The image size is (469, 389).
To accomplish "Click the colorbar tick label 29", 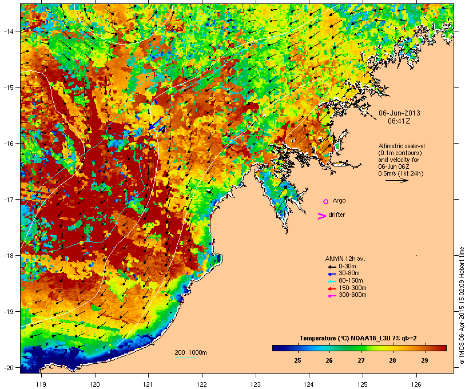I will pyautogui.click(x=424, y=360).
